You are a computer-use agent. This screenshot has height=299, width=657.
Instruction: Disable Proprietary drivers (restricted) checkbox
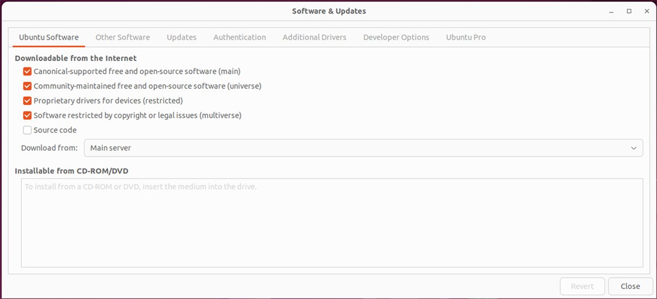point(27,101)
